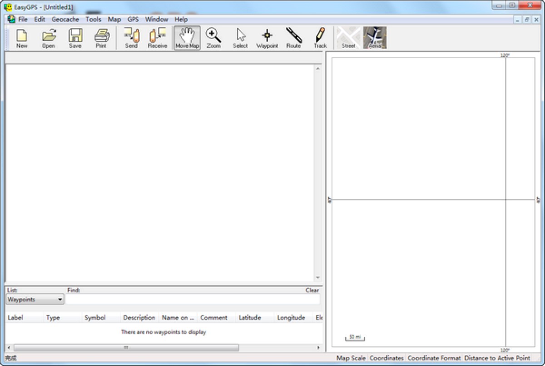This screenshot has height=366, width=545.
Task: Toggle the Aerial map view
Action: [x=375, y=37]
